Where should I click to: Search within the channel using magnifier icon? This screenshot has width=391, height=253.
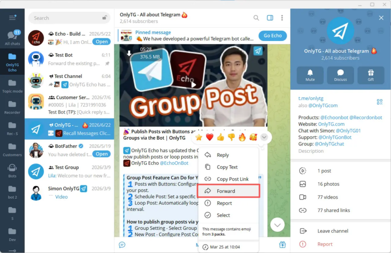tap(256, 18)
